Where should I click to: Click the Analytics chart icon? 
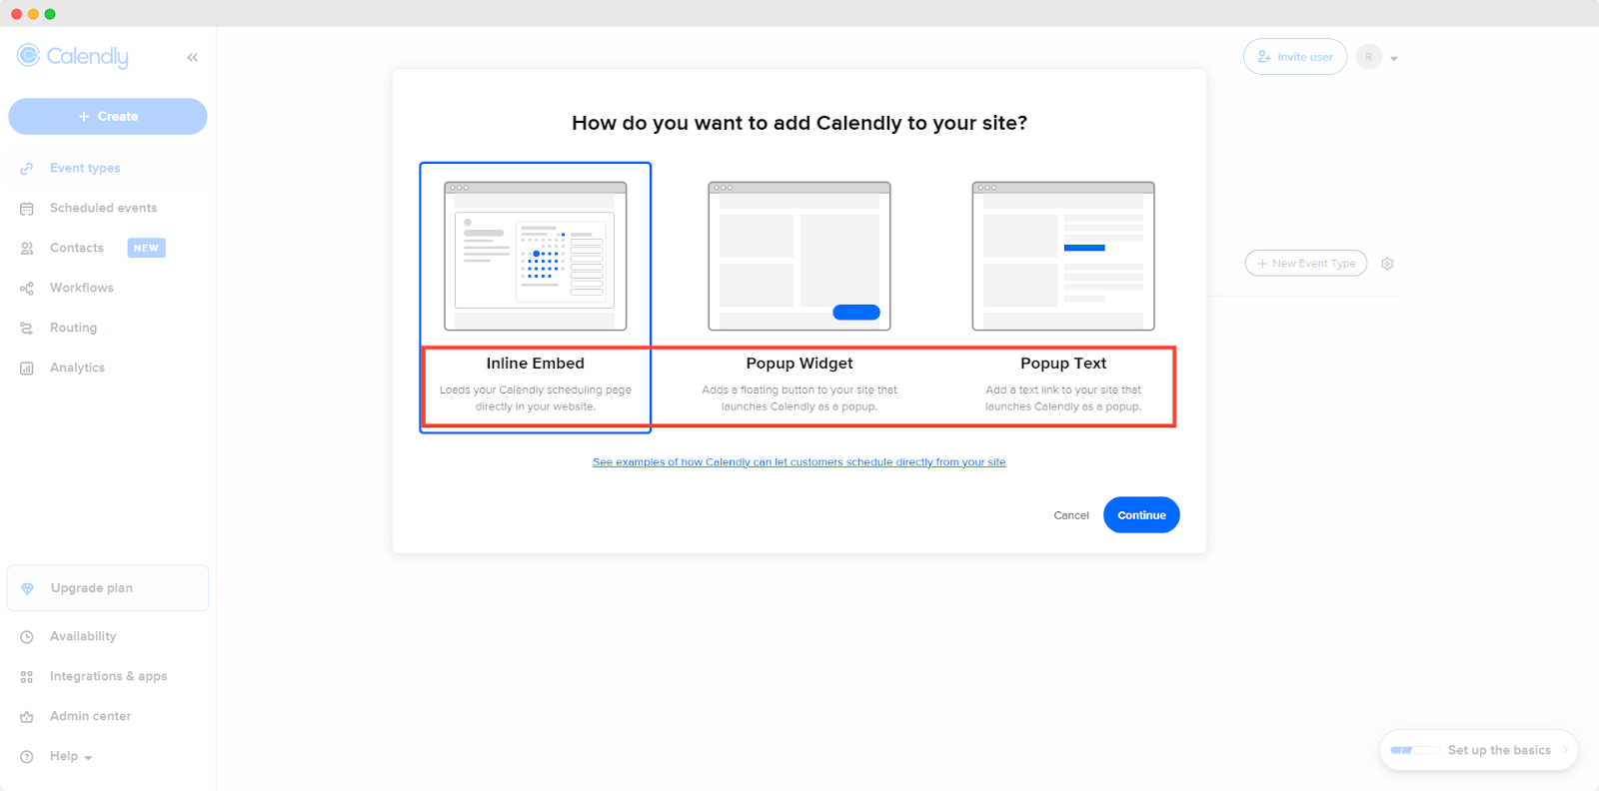point(27,368)
